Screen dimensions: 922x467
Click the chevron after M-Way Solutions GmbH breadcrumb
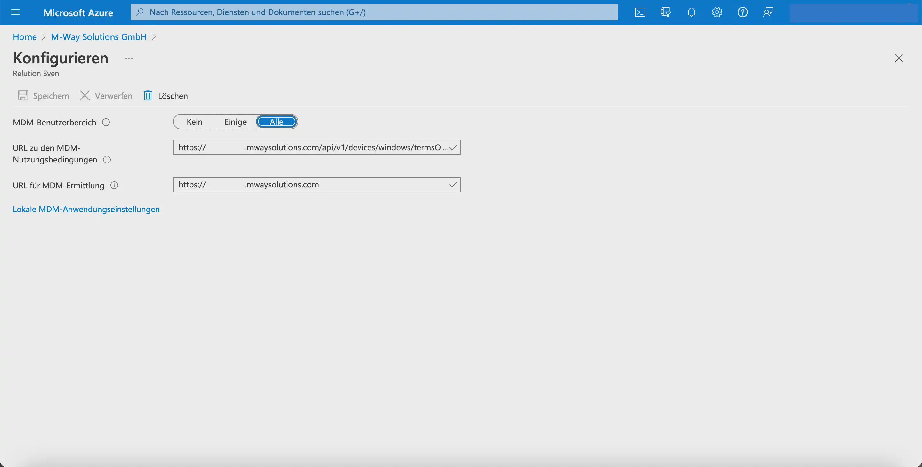154,37
